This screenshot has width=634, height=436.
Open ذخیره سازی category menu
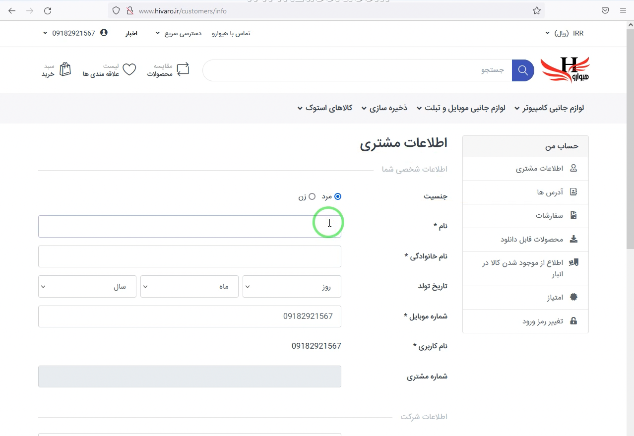[x=384, y=108]
